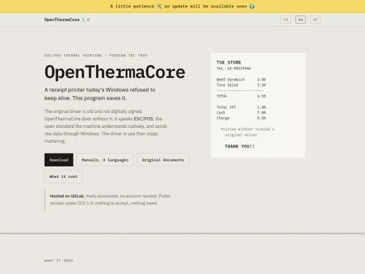
Task: Open Manuals, 3 languages
Action: tap(105, 160)
